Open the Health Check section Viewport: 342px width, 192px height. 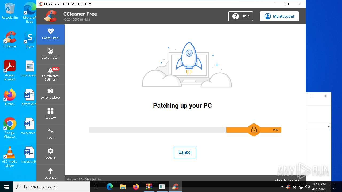[x=50, y=34]
